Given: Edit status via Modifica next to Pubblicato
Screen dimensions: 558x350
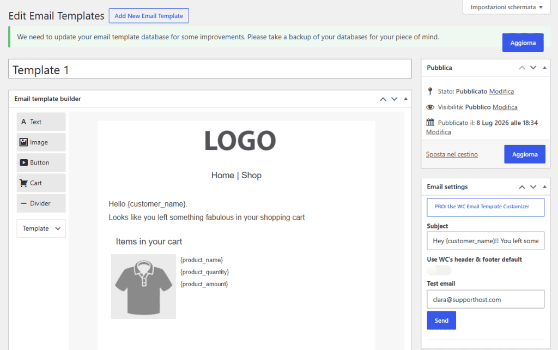Looking at the screenshot, I should pos(501,91).
